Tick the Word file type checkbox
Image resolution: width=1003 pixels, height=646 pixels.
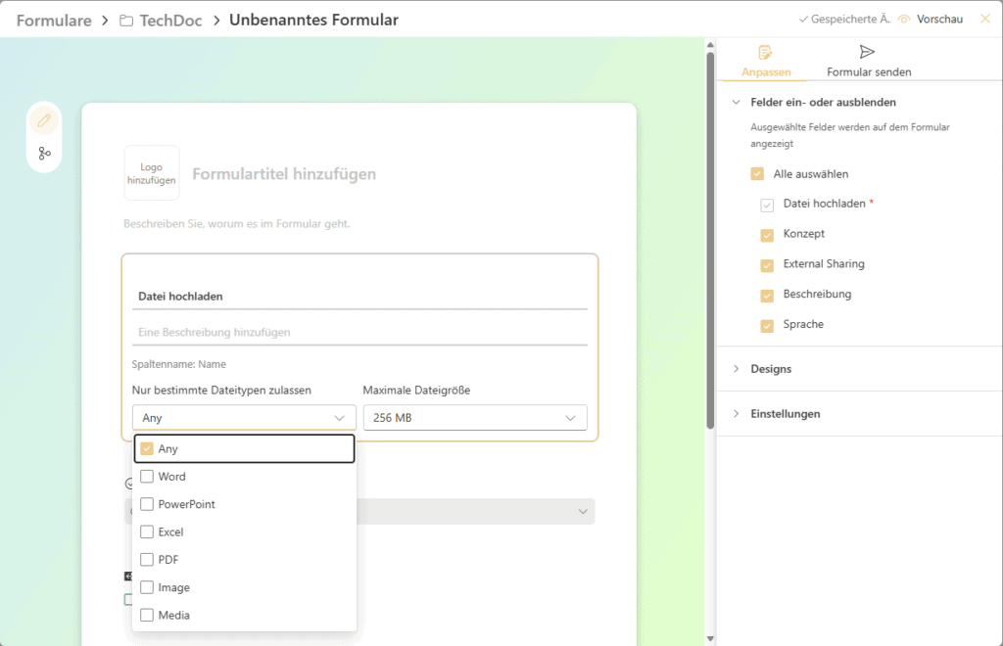[x=147, y=477]
